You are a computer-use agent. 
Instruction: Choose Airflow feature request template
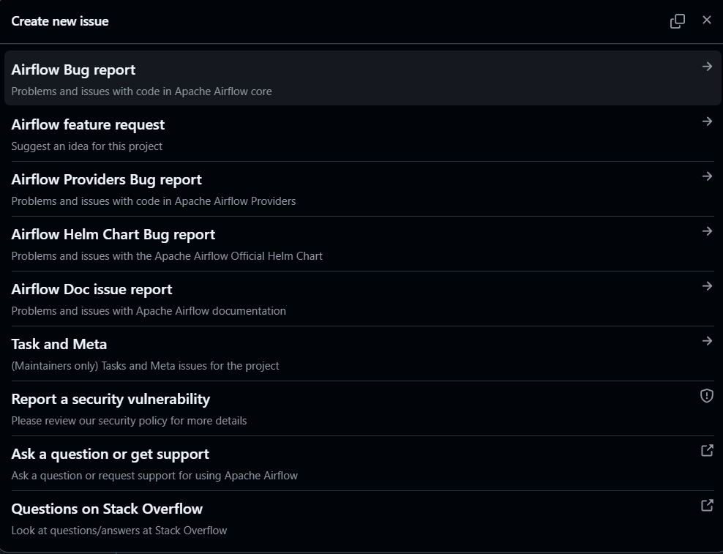point(363,134)
